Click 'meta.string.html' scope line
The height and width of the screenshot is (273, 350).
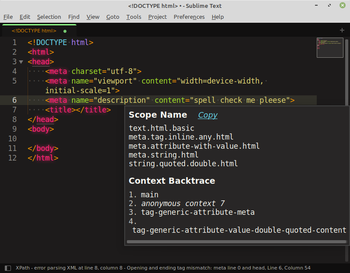pos(164,155)
